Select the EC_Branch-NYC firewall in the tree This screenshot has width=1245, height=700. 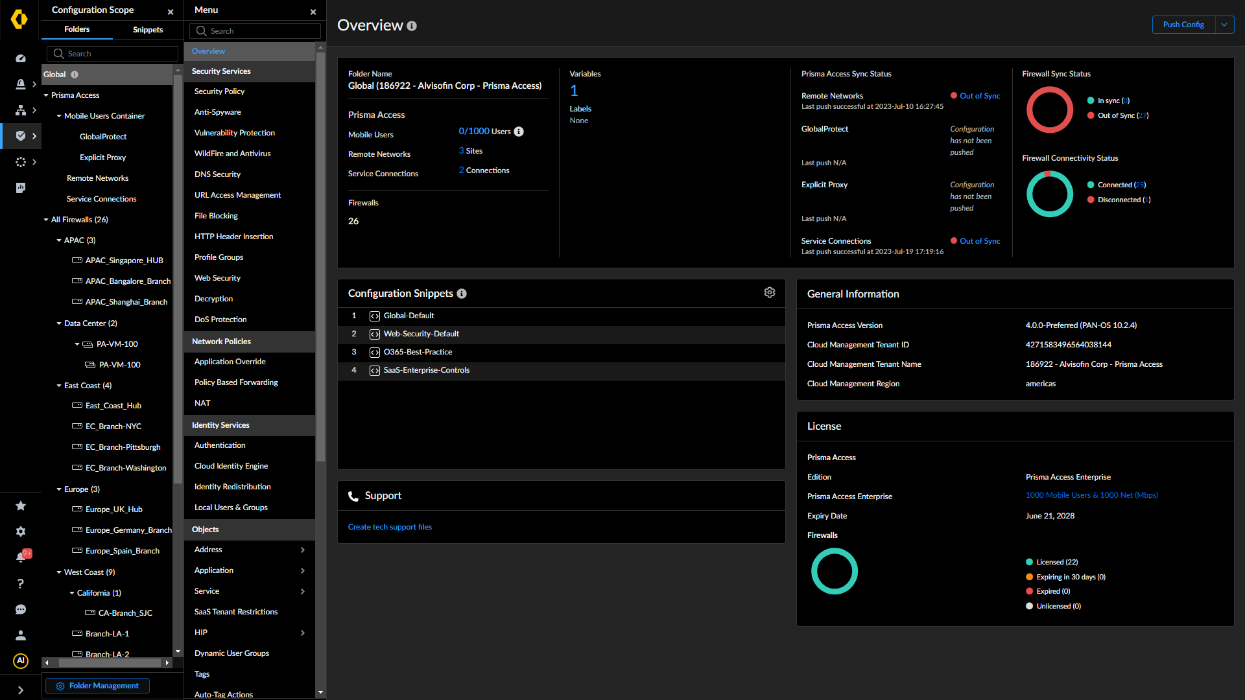point(114,426)
